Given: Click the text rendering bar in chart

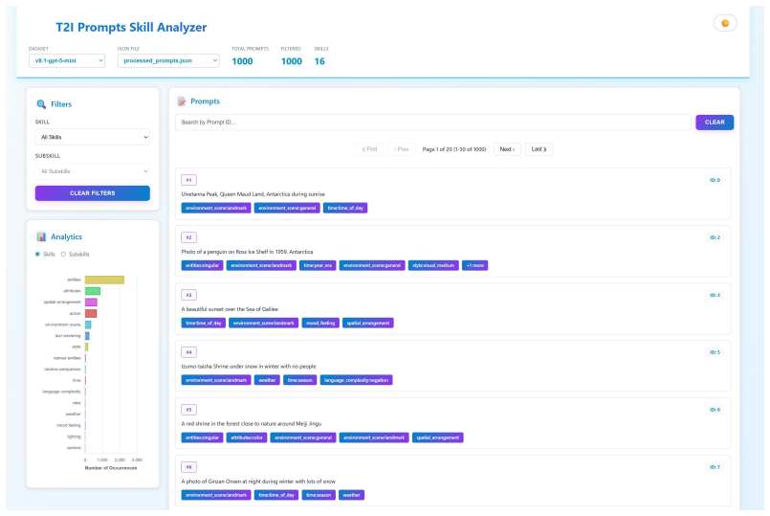Looking at the screenshot, I should [87, 336].
